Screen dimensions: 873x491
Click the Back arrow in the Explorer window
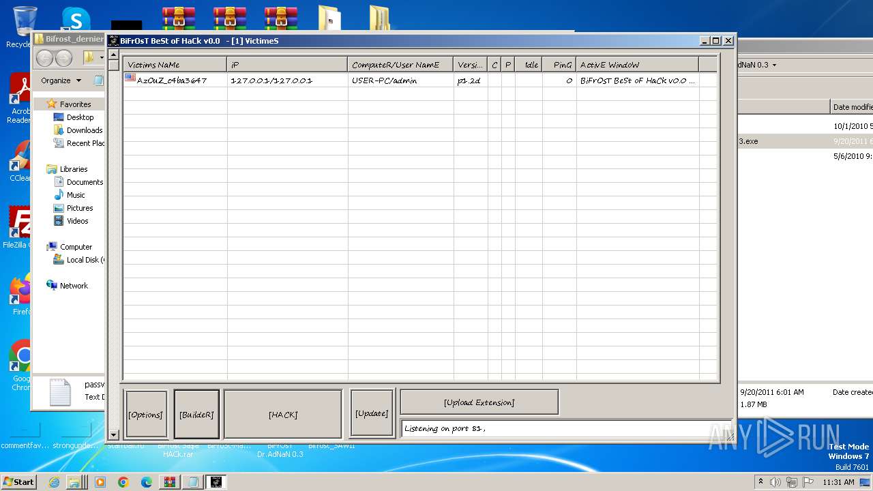click(45, 59)
